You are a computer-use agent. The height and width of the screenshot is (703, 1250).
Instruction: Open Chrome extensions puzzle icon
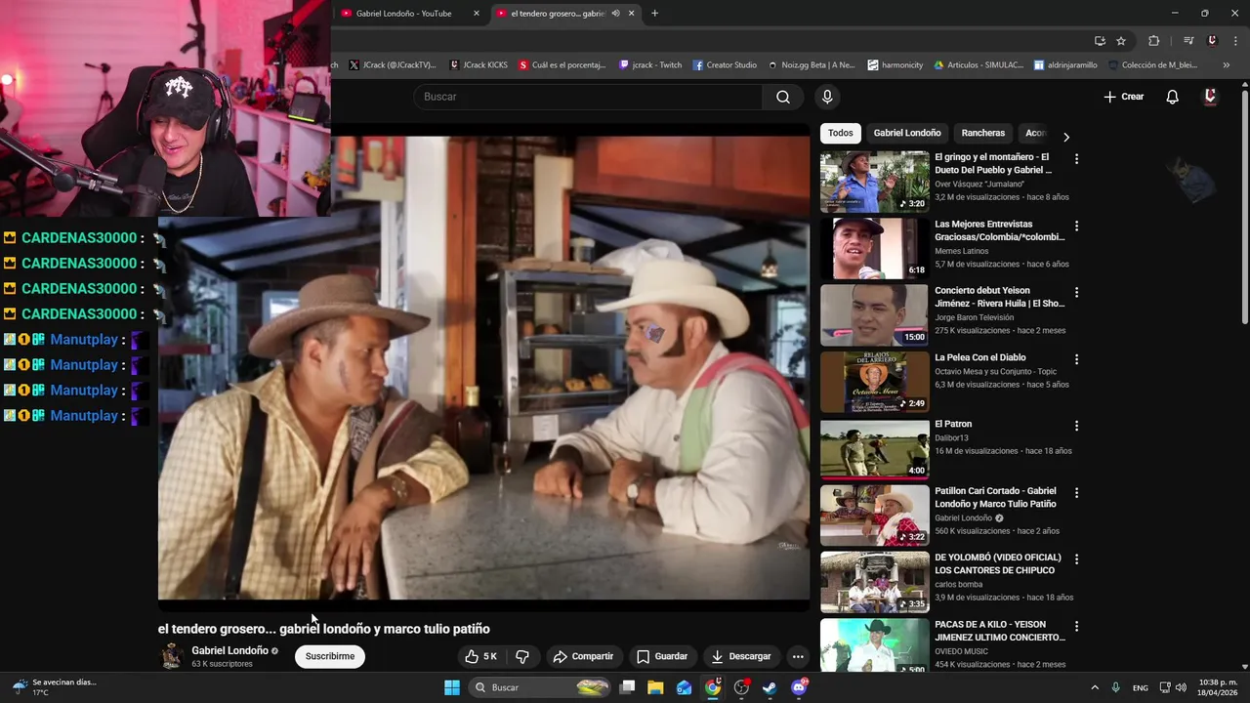coord(1153,40)
